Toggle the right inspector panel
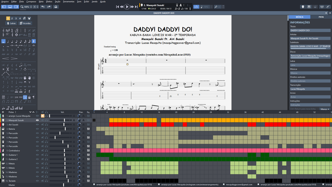Image resolution: width=332 pixels, height=187 pixels. click(16, 7)
